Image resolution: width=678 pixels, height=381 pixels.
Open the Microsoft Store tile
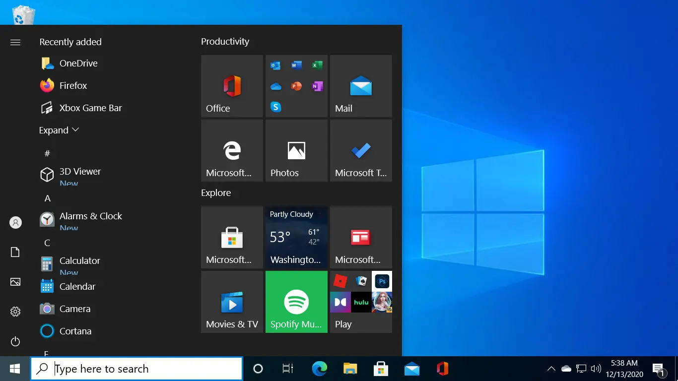[x=232, y=237]
